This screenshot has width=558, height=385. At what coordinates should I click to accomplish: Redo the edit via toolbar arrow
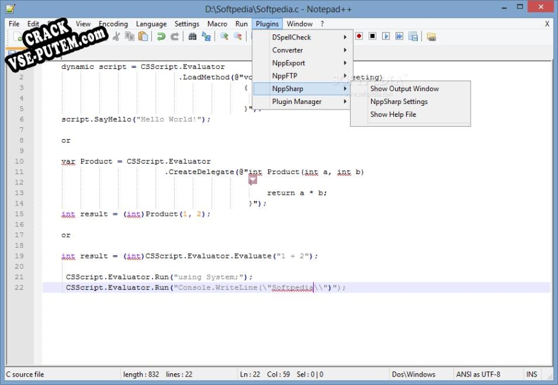174,37
